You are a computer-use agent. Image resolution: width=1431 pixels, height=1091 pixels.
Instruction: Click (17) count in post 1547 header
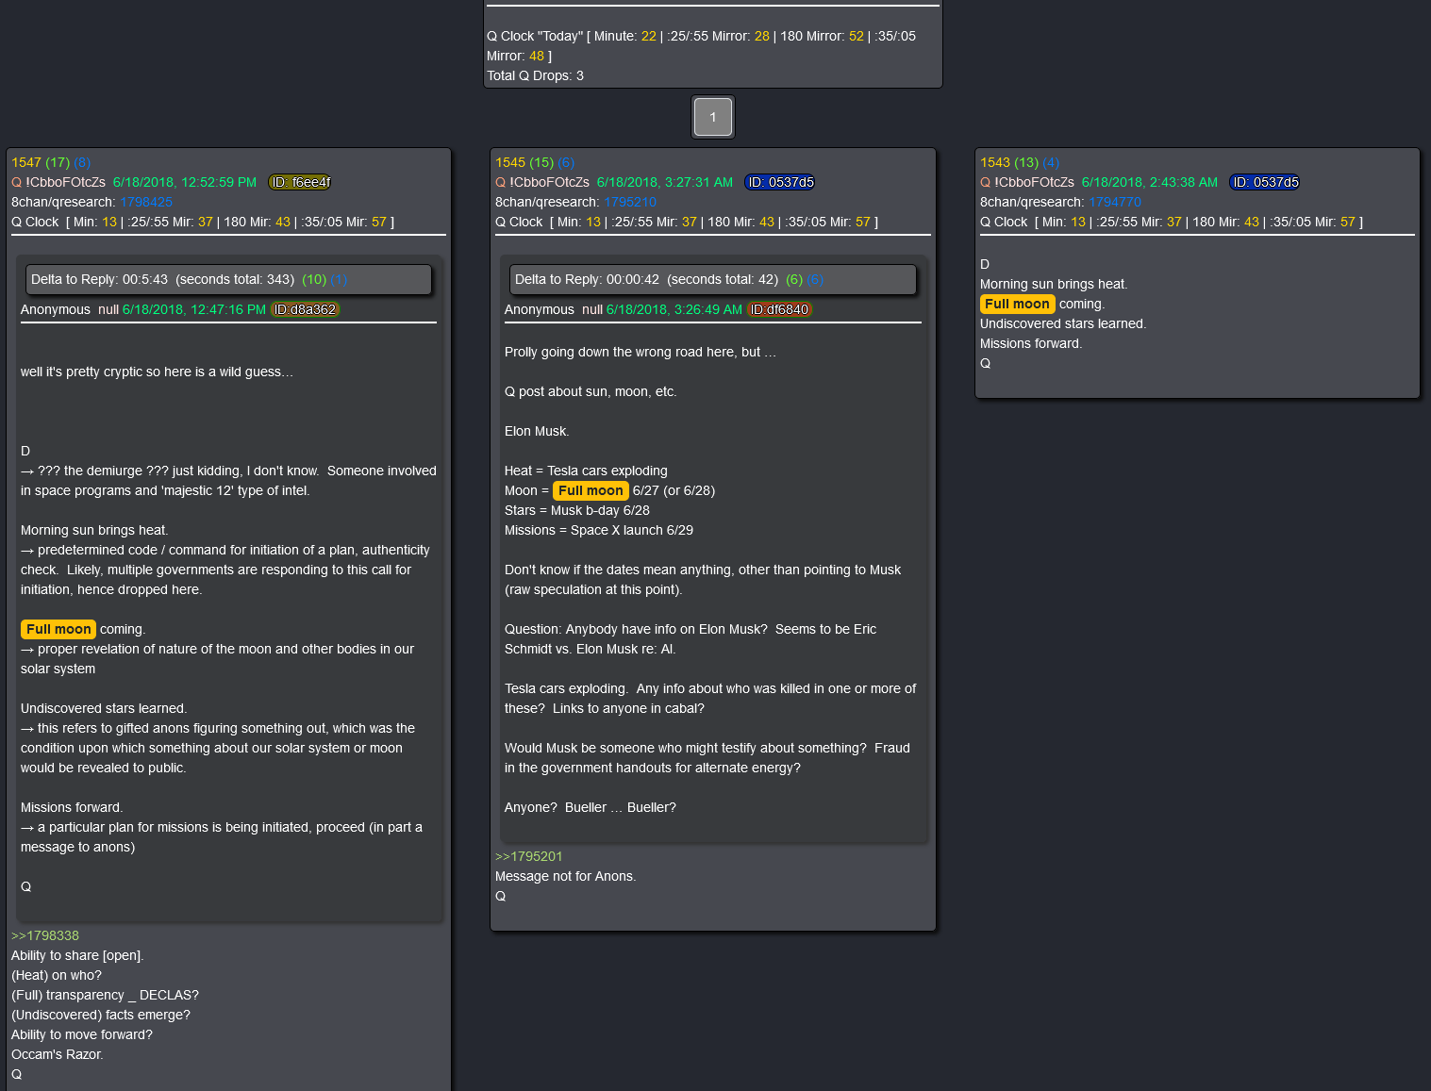[58, 162]
